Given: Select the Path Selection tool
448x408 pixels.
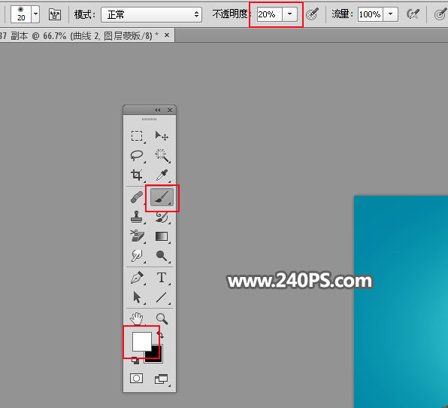Looking at the screenshot, I should coord(137,297).
